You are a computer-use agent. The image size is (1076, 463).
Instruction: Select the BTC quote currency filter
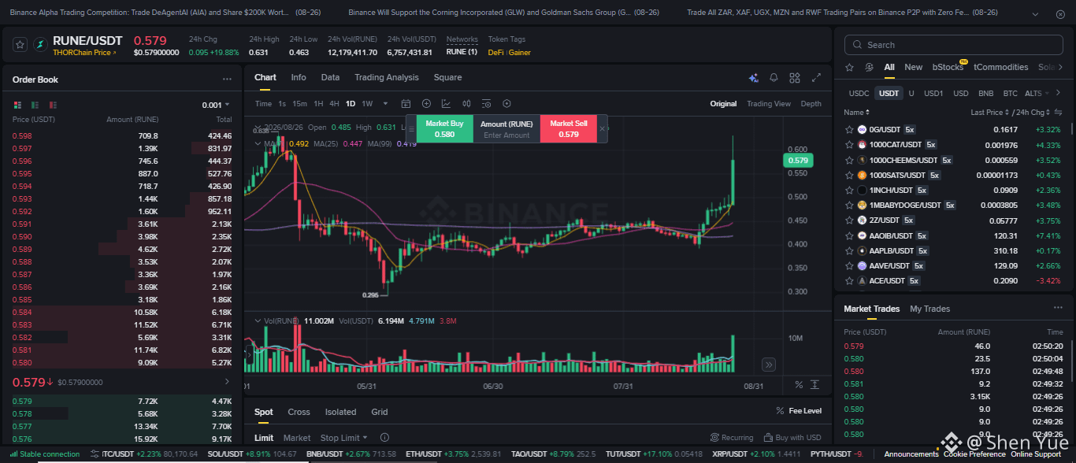1010,93
